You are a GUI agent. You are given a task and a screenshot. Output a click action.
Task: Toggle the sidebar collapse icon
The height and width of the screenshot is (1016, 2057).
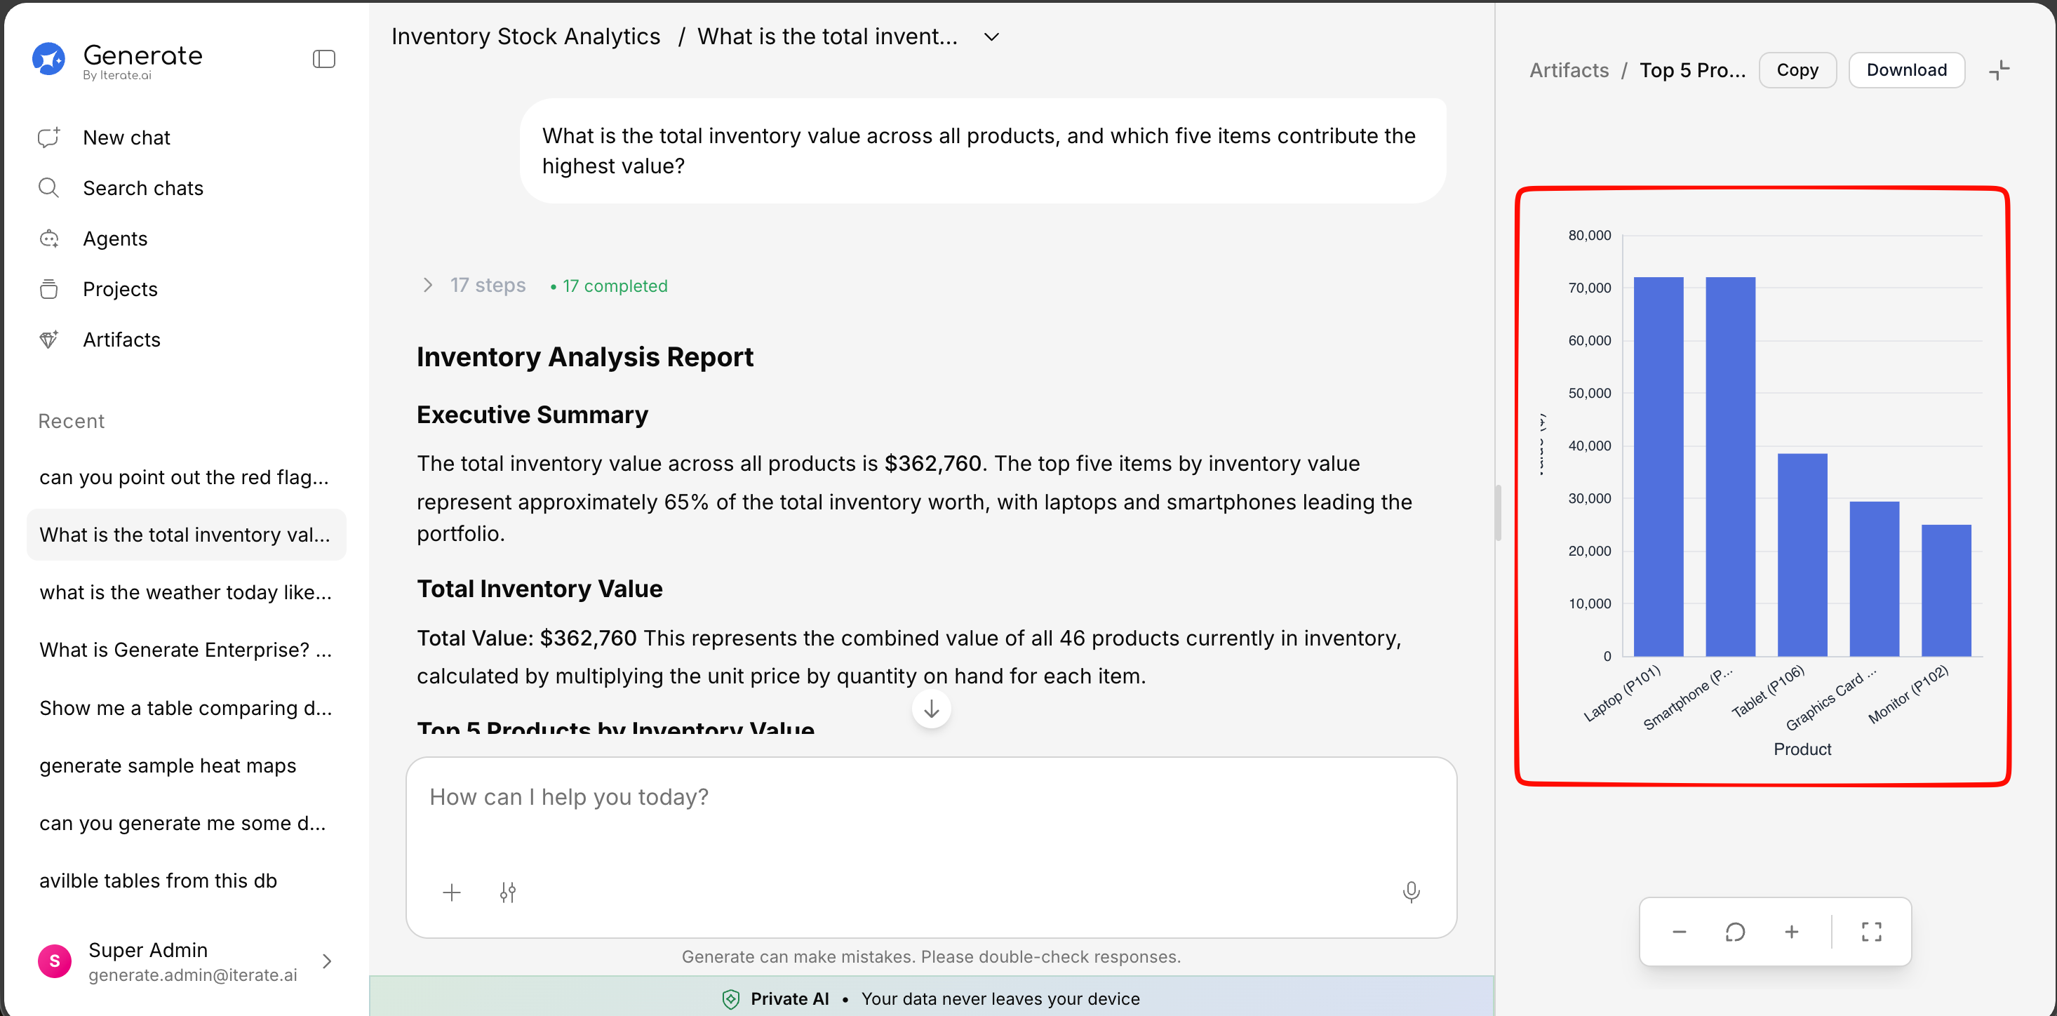pyautogui.click(x=323, y=59)
